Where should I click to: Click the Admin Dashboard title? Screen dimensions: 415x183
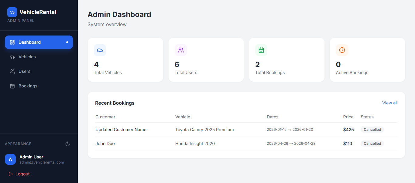(119, 14)
